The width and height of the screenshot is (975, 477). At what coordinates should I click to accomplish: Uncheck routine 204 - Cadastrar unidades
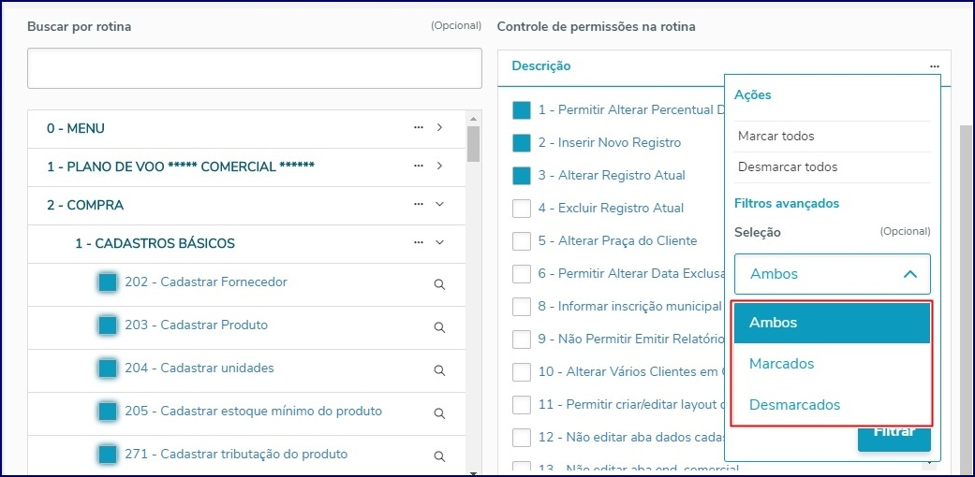point(108,369)
